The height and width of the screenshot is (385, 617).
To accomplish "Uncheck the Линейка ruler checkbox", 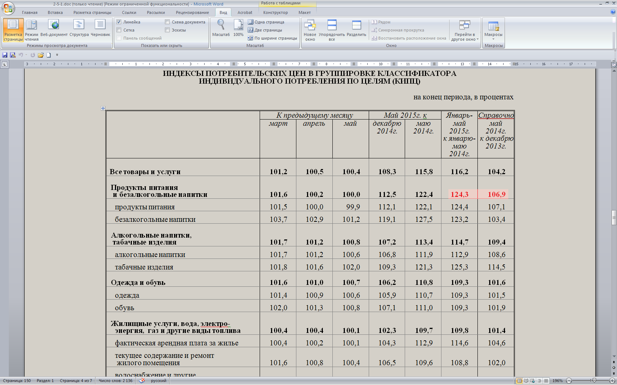I will click(119, 22).
